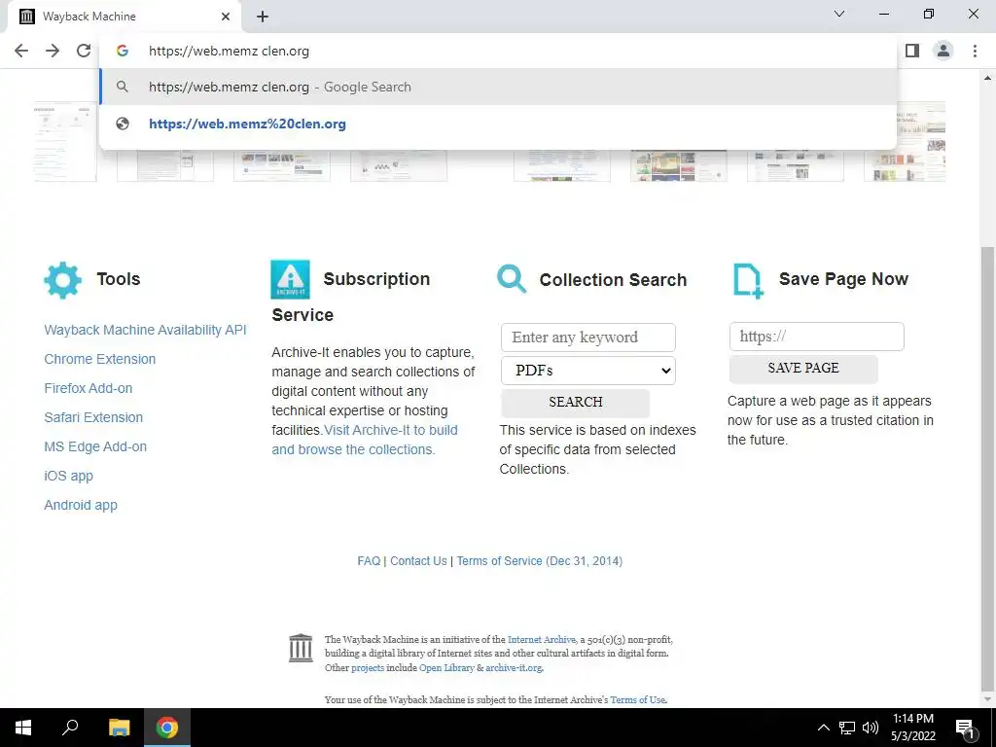Open the notification center icon
The image size is (996, 747).
[x=965, y=728]
